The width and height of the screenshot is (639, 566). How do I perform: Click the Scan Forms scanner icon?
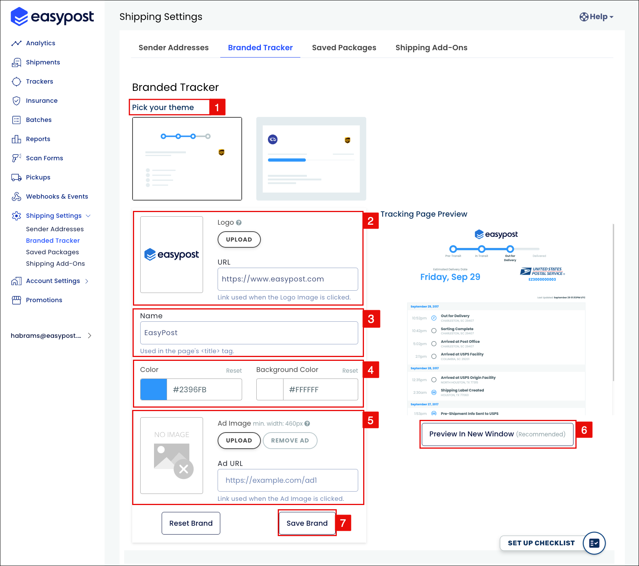(x=16, y=158)
